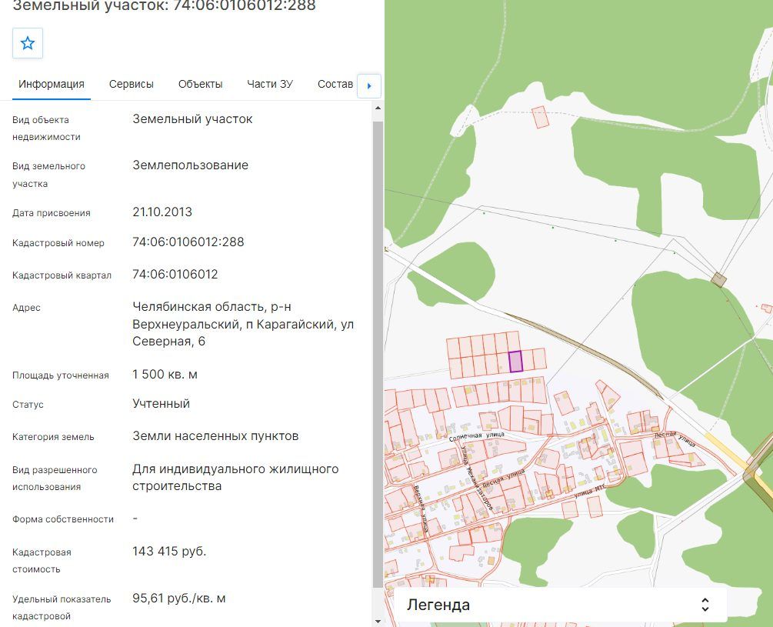Open the Информация tab

(x=52, y=85)
